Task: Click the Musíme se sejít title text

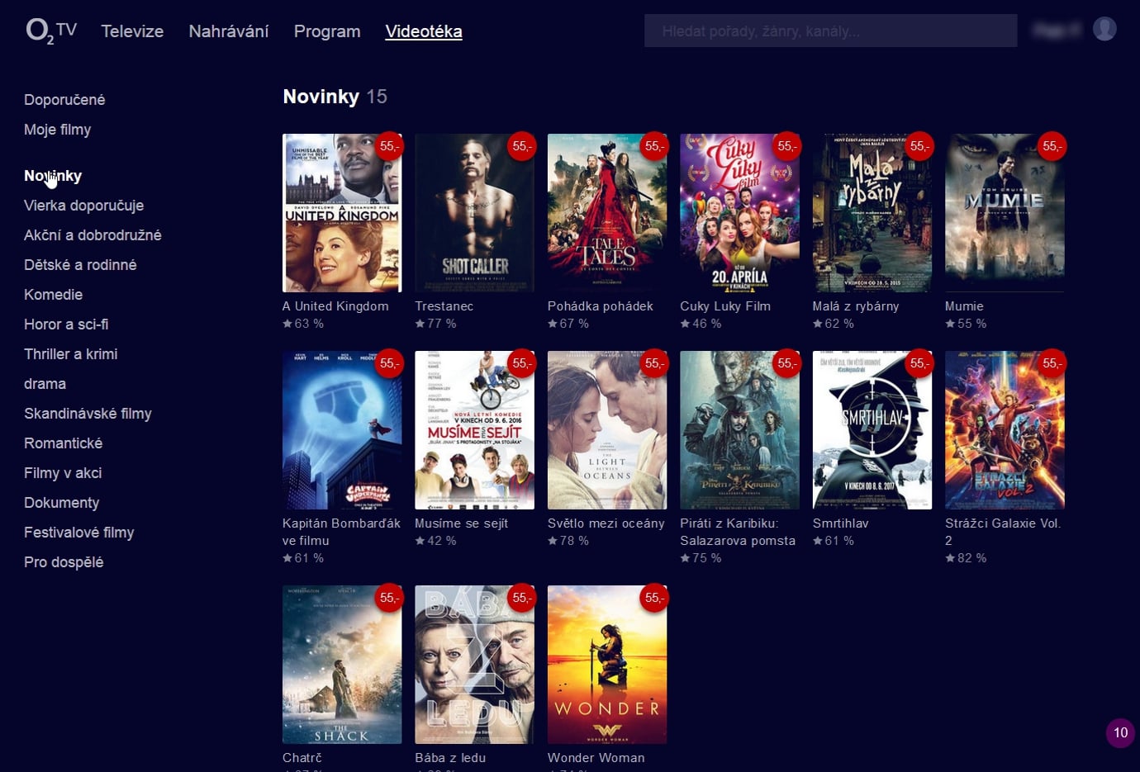Action: pyautogui.click(x=462, y=523)
